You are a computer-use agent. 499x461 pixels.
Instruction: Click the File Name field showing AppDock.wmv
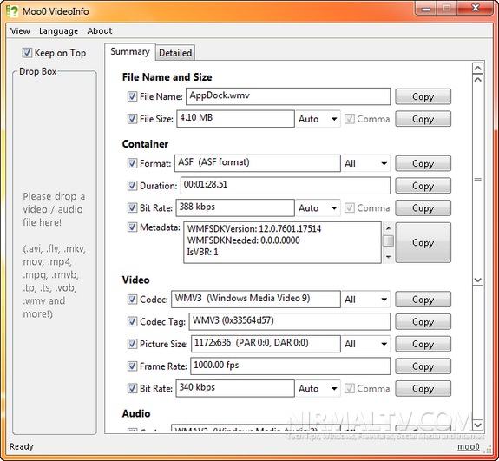288,96
